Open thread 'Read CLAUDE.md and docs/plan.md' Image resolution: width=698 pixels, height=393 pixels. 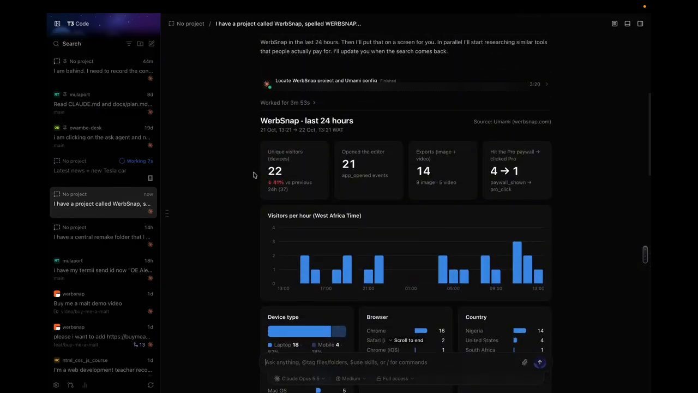point(103,104)
